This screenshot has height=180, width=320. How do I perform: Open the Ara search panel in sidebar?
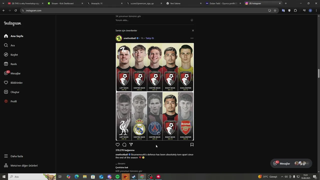coord(9,45)
